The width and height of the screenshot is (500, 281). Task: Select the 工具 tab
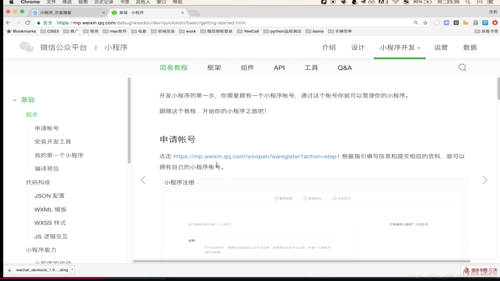point(311,68)
